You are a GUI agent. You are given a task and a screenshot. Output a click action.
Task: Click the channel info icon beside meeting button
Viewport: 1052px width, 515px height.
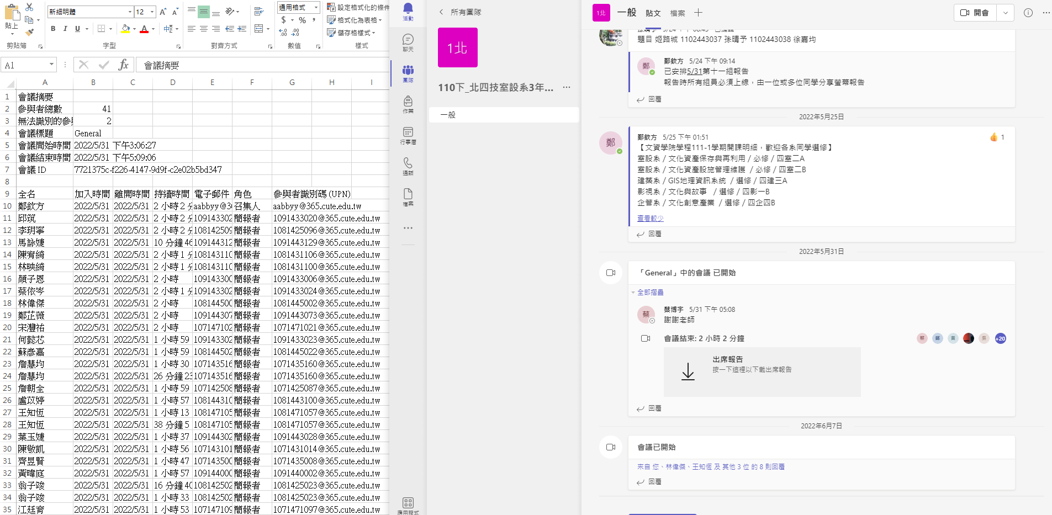(x=1028, y=13)
